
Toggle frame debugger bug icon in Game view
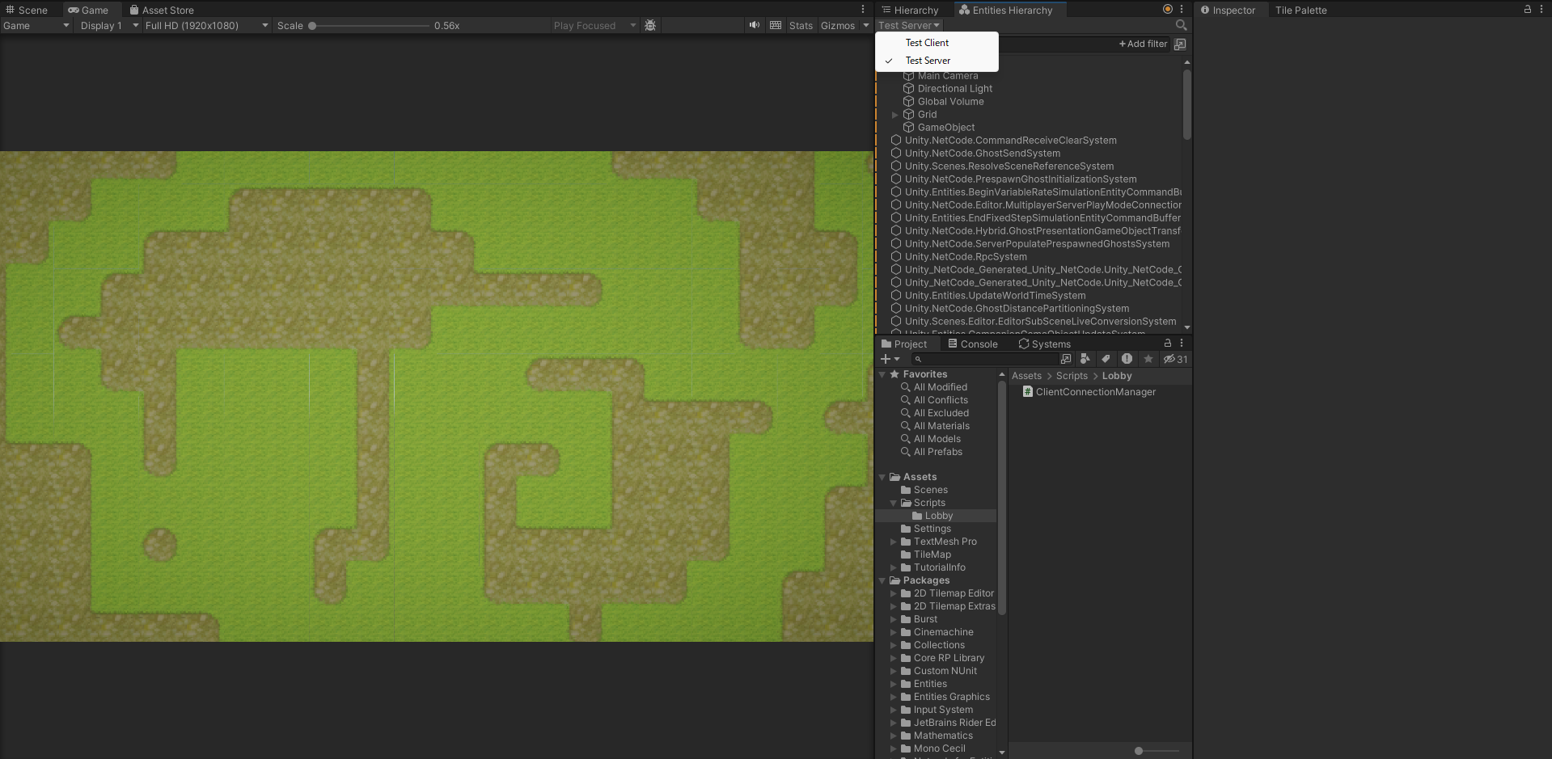(650, 26)
